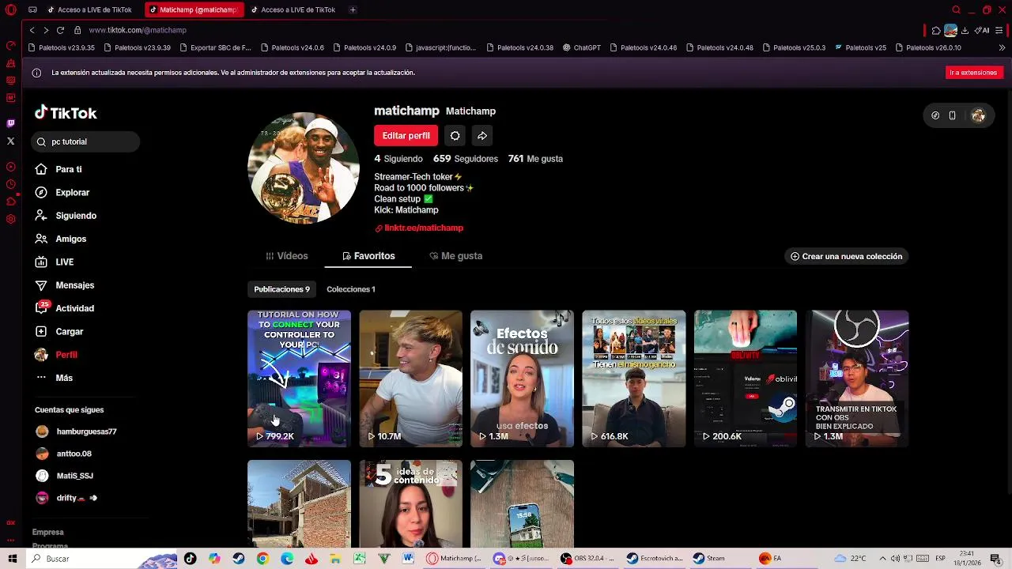
Task: Open the Easy Setup menu icon
Action: [999, 30]
